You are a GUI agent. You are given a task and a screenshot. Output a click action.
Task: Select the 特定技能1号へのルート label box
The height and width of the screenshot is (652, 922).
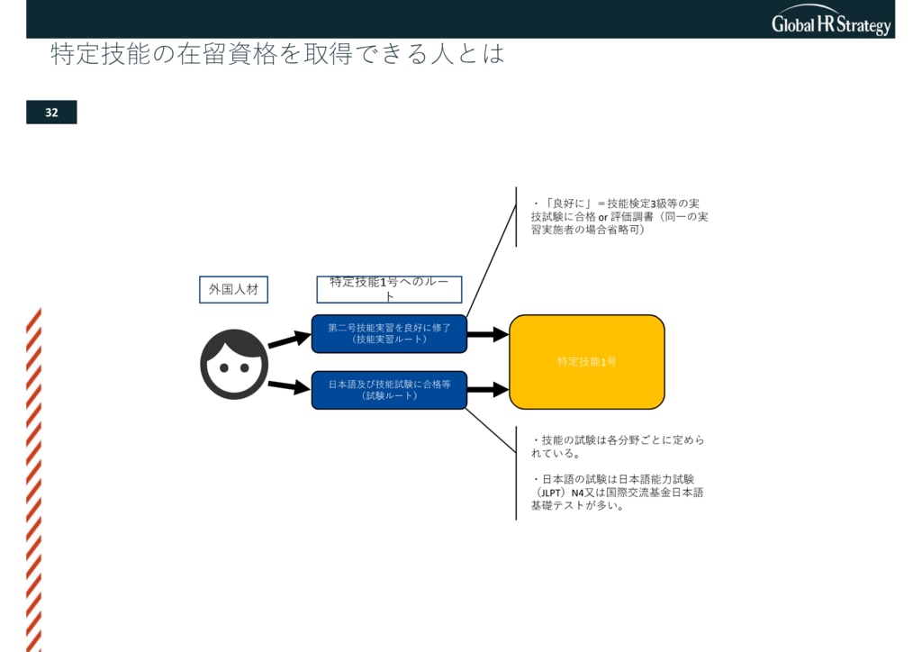click(x=389, y=289)
